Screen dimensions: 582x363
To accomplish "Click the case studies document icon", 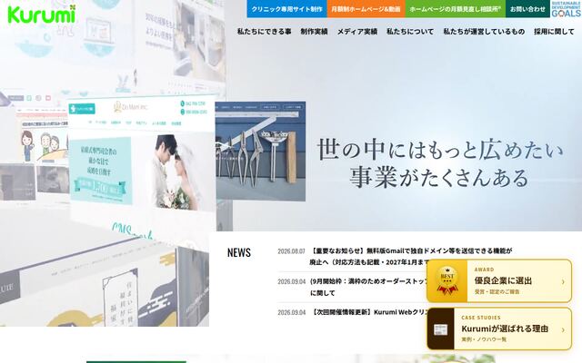I will point(440,329).
